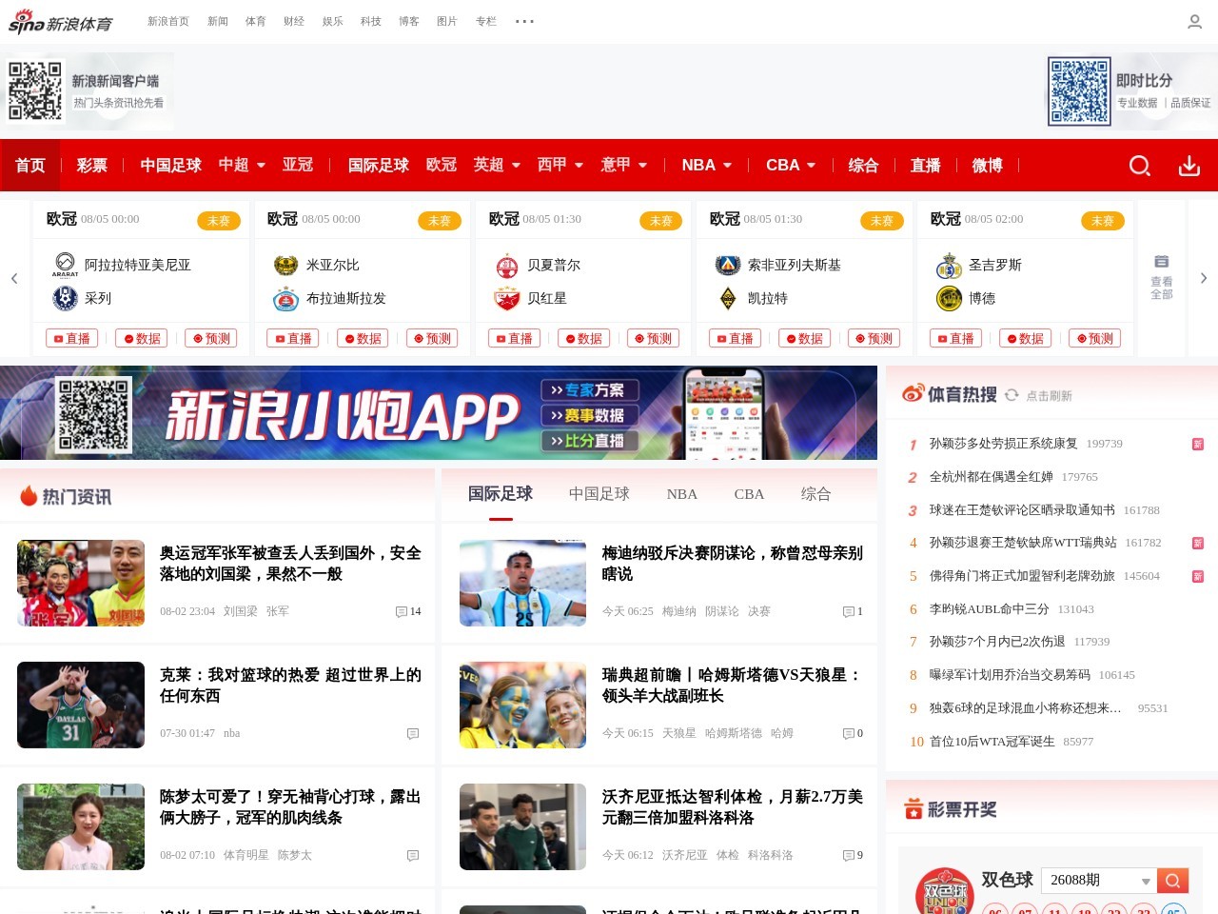Viewport: 1218px width, 914px height.
Task: Open the 26088期 lottery period dropdown
Action: click(x=1099, y=881)
